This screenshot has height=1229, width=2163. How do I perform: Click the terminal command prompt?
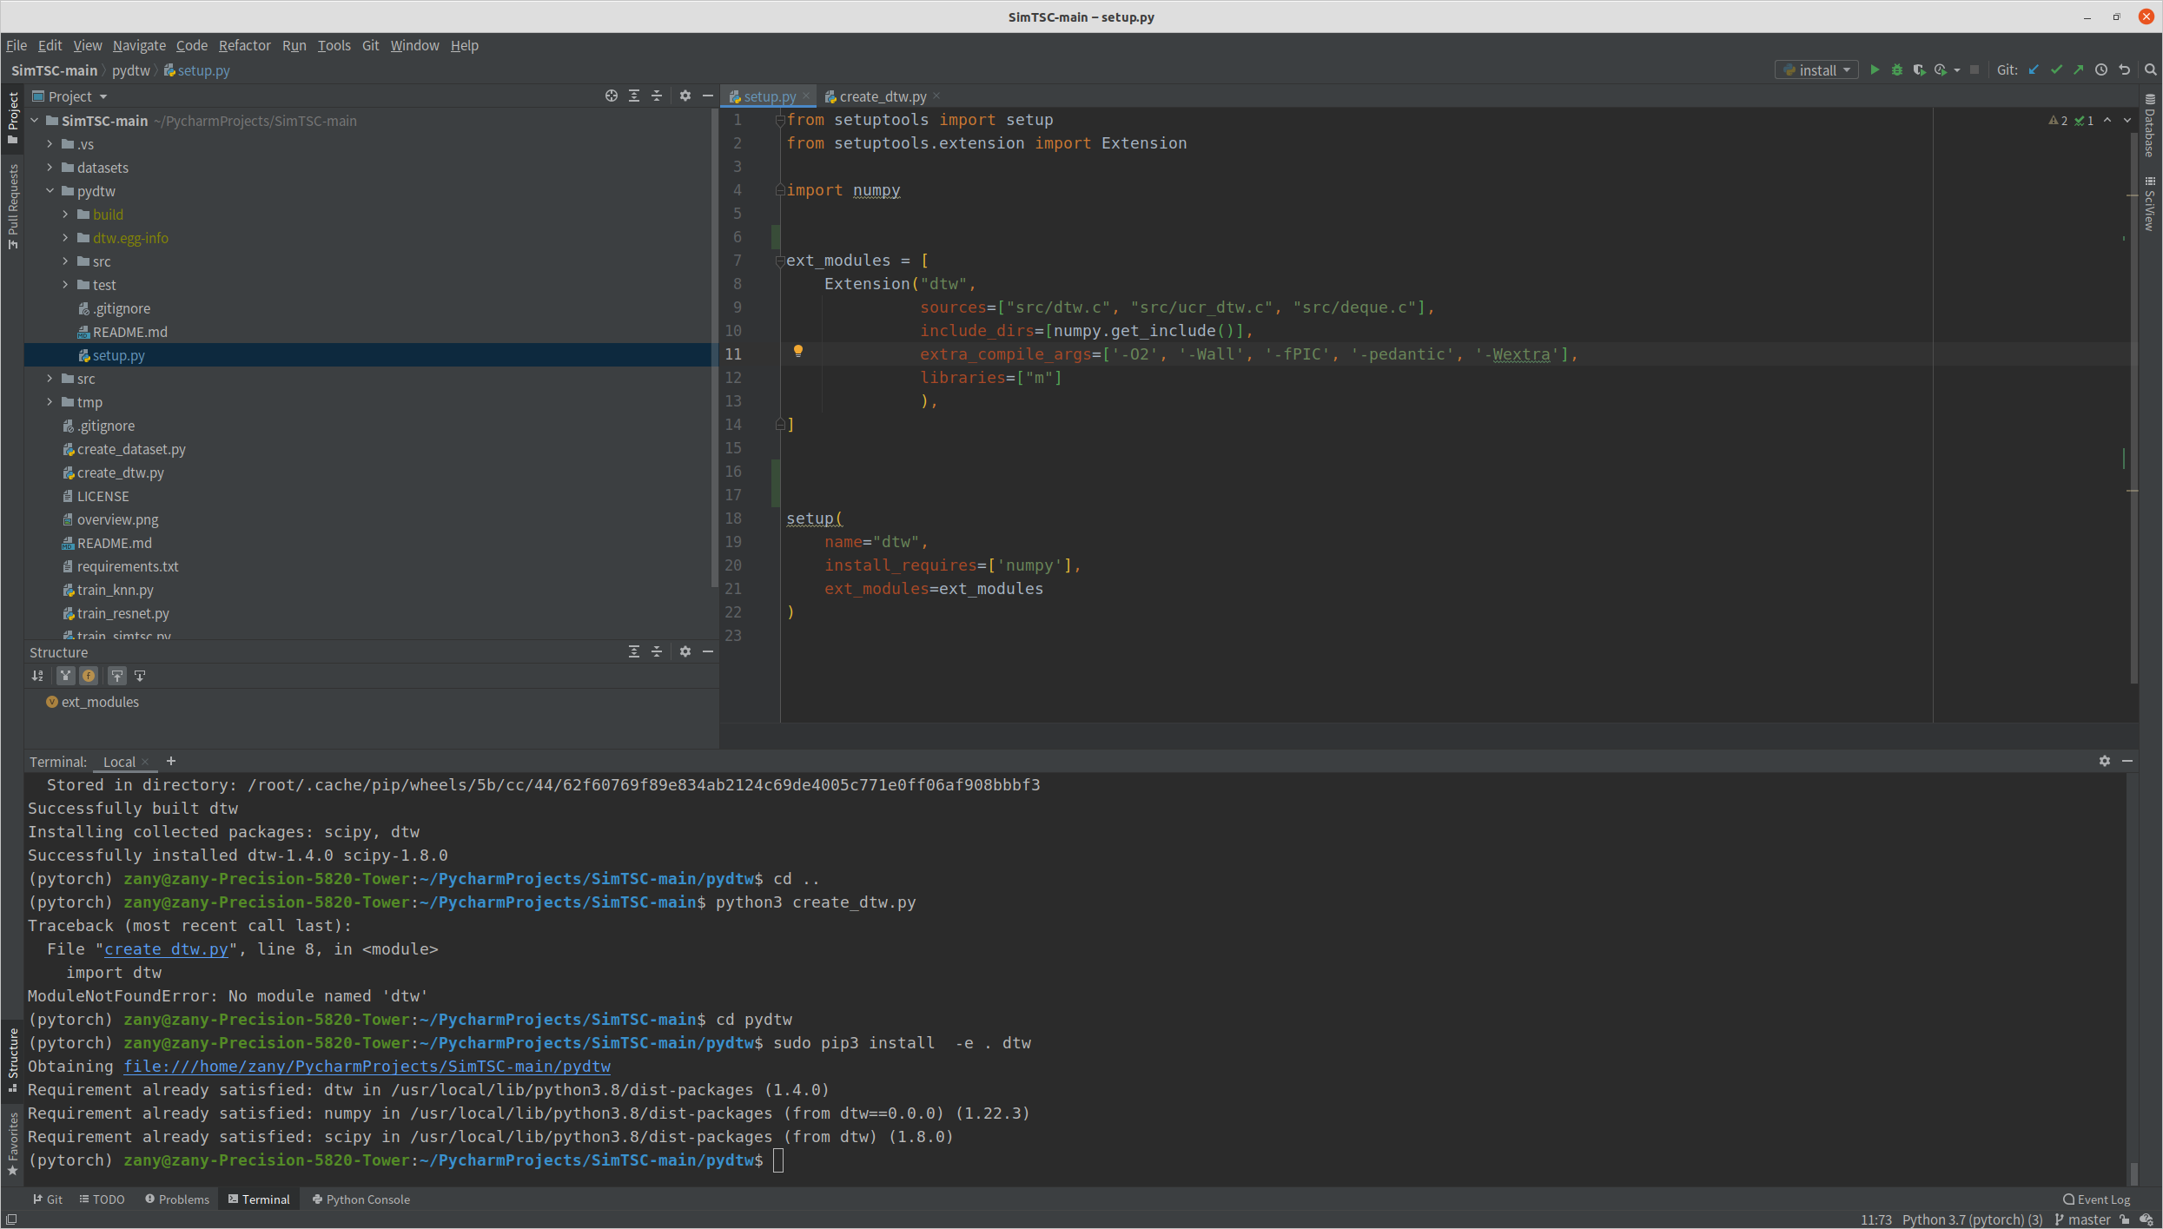point(778,1160)
